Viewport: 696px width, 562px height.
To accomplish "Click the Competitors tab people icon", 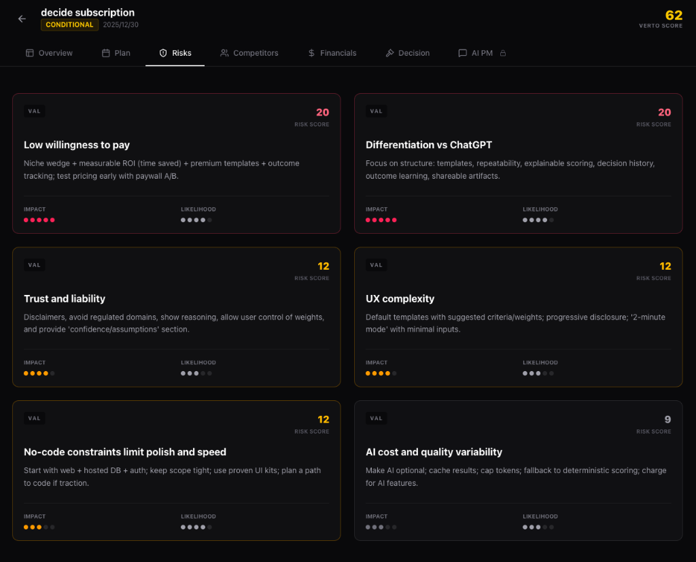I will [224, 53].
